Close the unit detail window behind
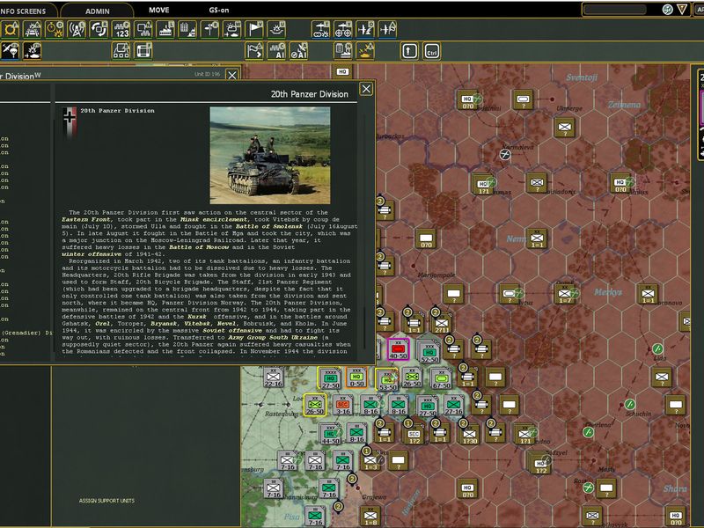The image size is (704, 528). coord(231,75)
